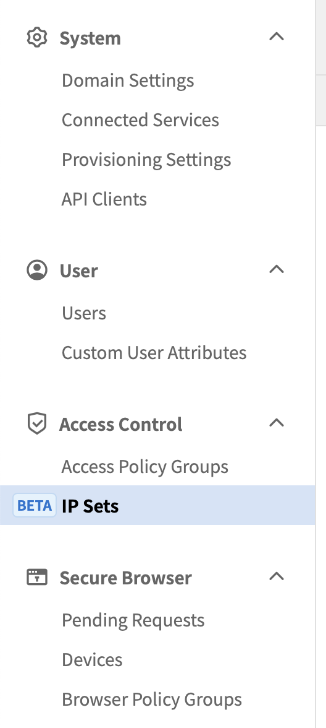Click the Secure Browser window icon
The image size is (326, 728).
pyautogui.click(x=37, y=577)
